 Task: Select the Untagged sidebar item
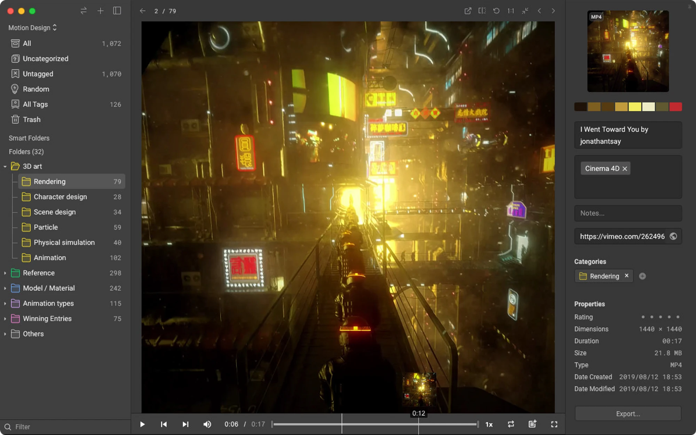point(65,74)
